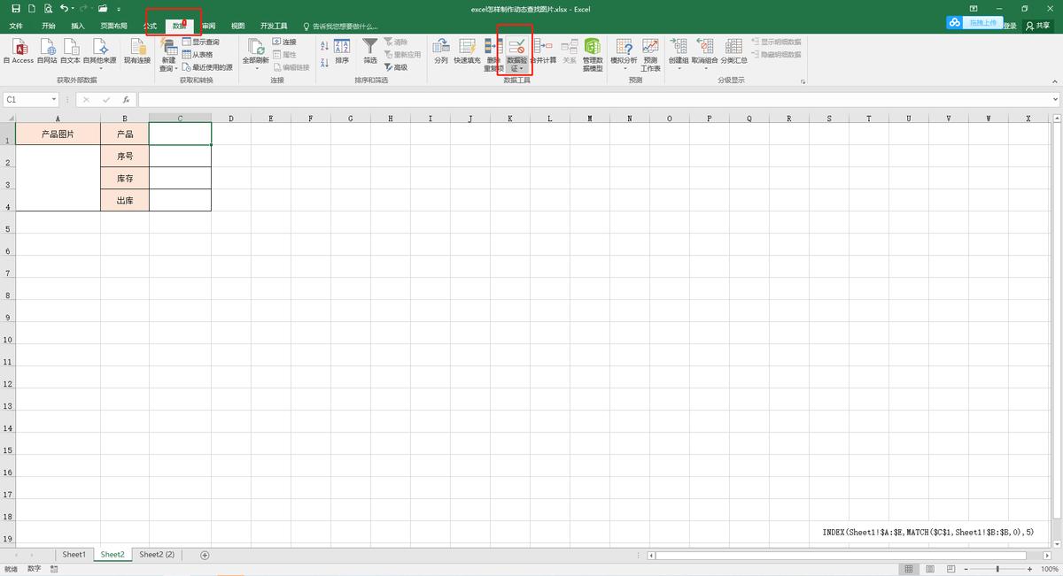Open the 插入 ribbon tab
This screenshot has height=576, width=1063.
78,27
